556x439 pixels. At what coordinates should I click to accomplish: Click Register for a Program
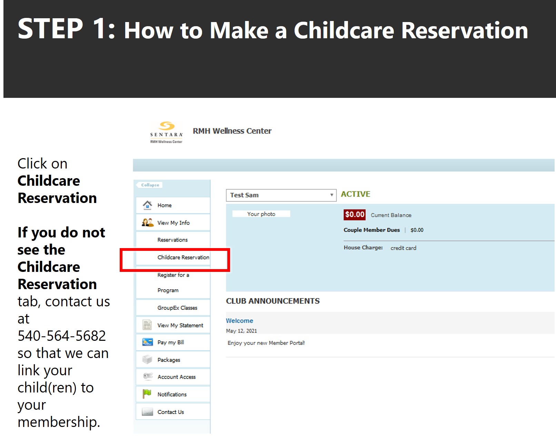[173, 282]
